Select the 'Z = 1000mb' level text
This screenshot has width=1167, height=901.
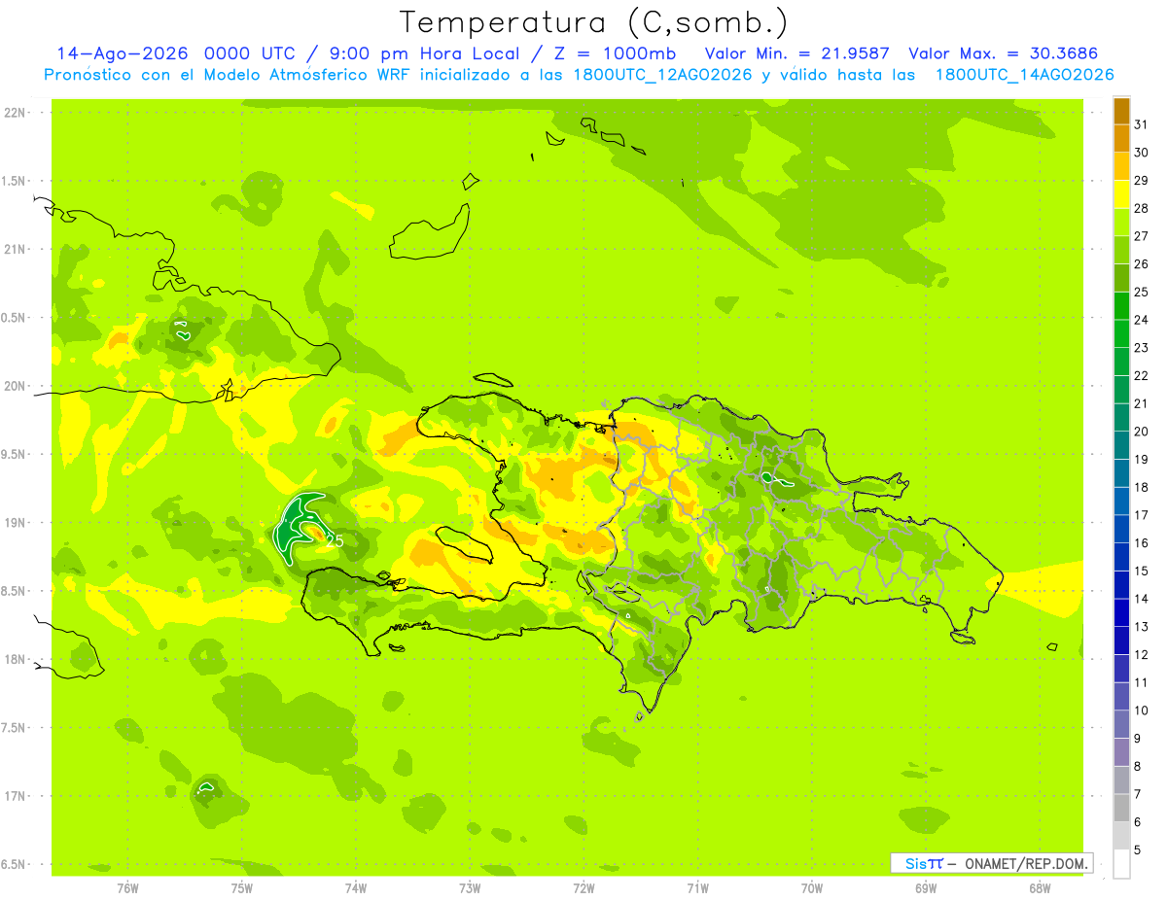coord(618,53)
